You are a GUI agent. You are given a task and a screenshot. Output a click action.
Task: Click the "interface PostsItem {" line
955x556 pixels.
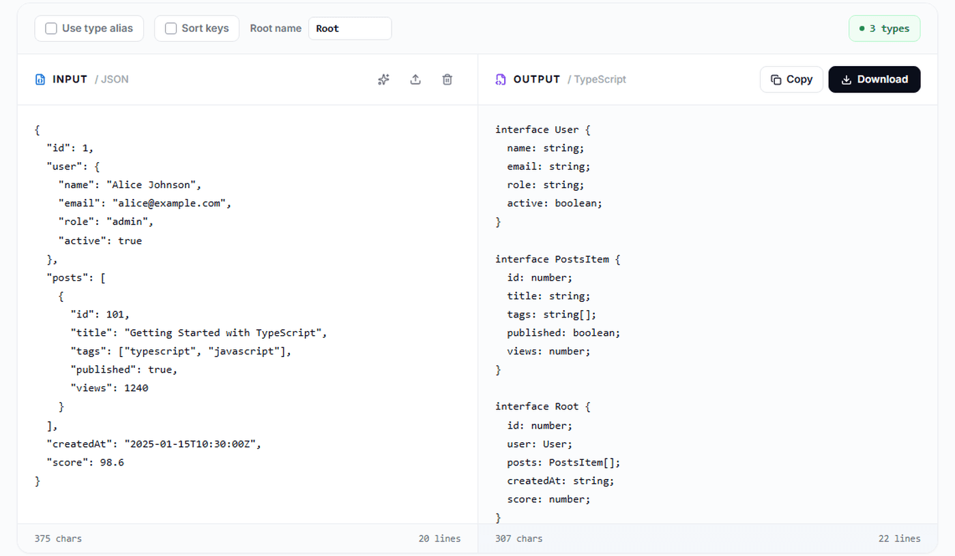pyautogui.click(x=558, y=259)
